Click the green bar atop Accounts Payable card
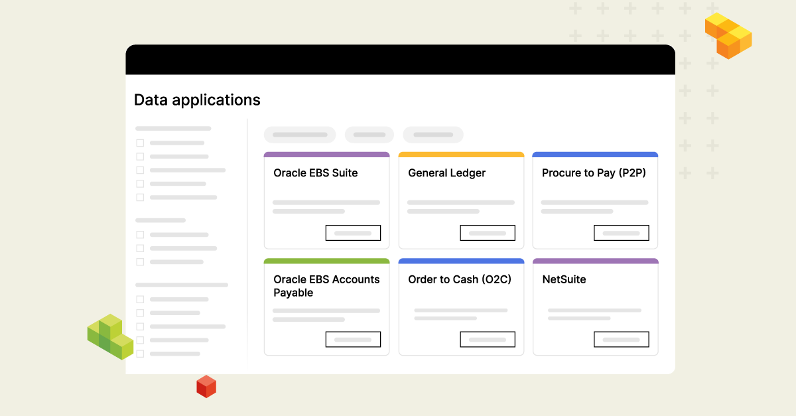This screenshot has height=416, width=796. (x=326, y=261)
